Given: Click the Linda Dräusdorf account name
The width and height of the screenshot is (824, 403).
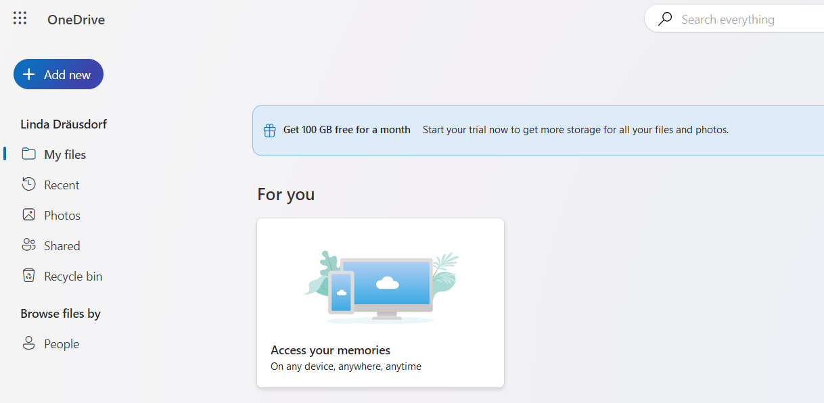Looking at the screenshot, I should tap(64, 124).
